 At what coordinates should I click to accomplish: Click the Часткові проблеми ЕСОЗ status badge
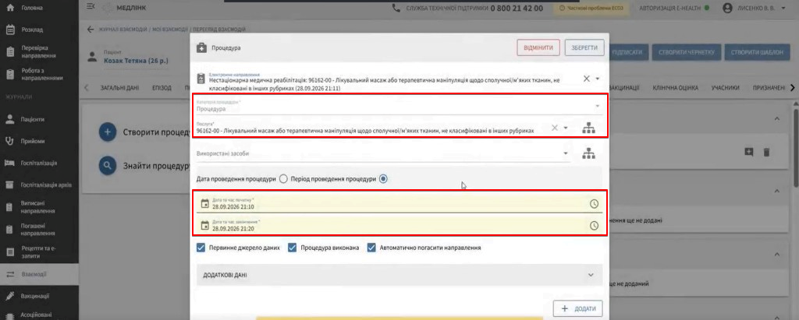(x=590, y=8)
